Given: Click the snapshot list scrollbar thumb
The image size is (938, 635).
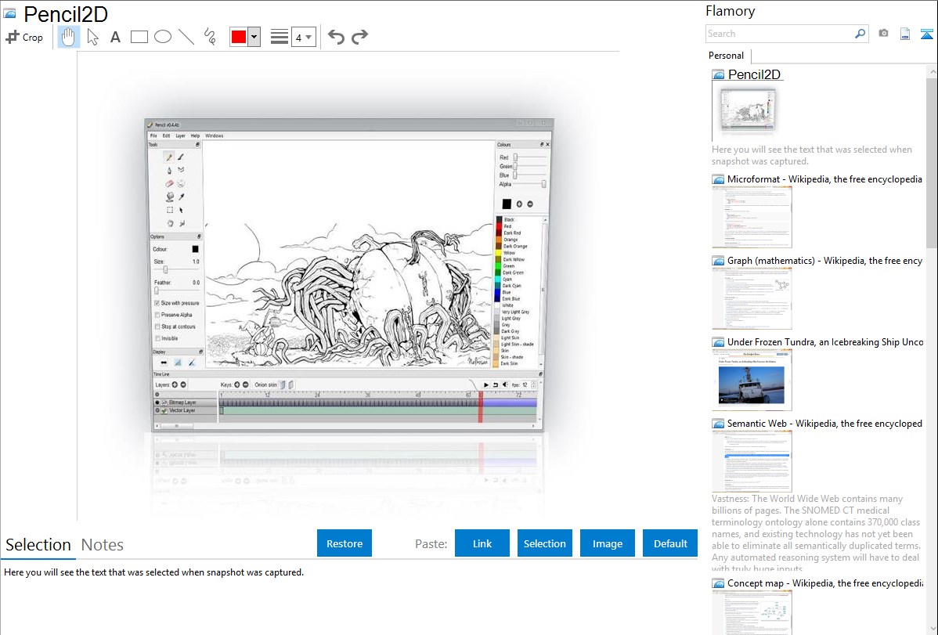Looking at the screenshot, I should tap(932, 161).
